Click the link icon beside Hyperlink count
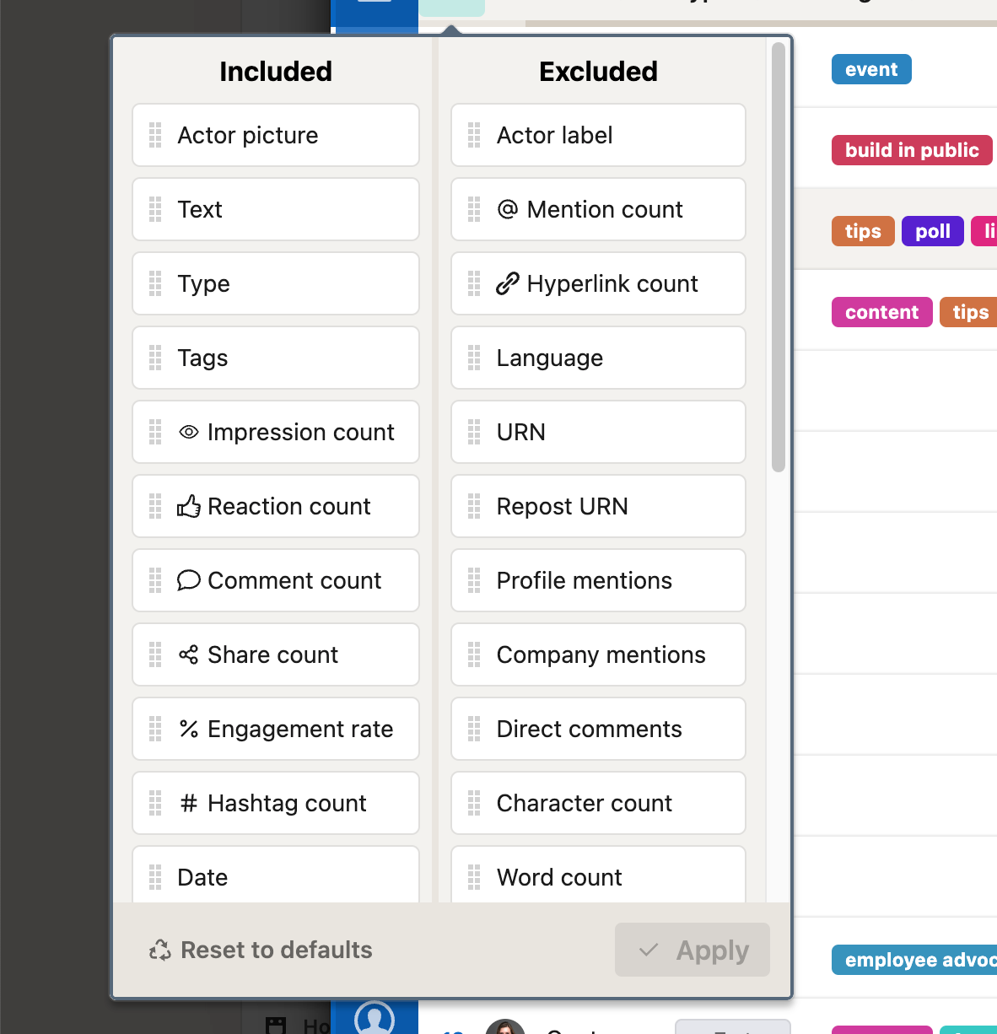The width and height of the screenshot is (997, 1034). click(507, 283)
